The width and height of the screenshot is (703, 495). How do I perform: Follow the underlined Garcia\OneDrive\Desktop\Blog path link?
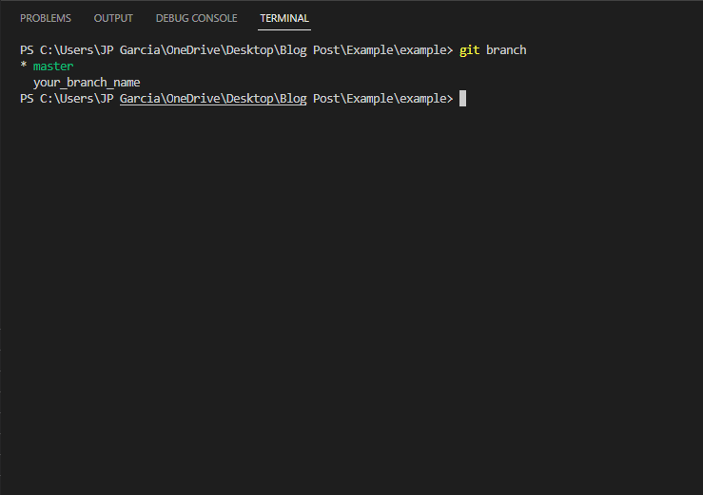coord(213,99)
